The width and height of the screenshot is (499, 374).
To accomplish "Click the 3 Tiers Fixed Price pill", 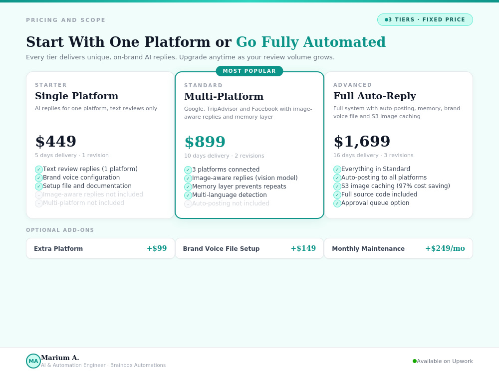I will pyautogui.click(x=425, y=20).
